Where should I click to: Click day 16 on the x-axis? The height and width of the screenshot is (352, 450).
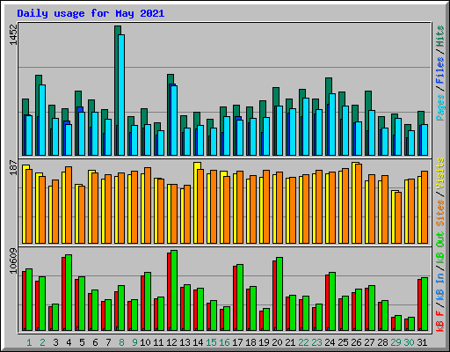pyautogui.click(x=224, y=342)
